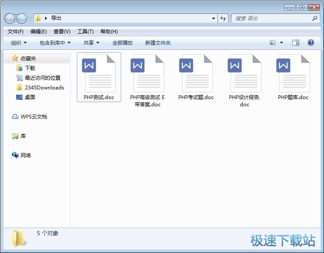Open the 编辑(E) menu

coord(38,32)
